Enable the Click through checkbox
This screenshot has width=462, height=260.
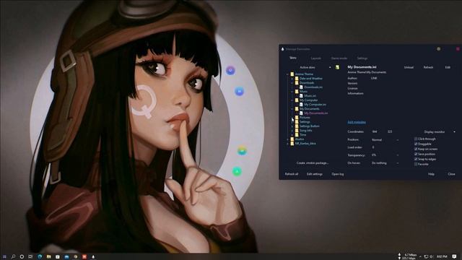coord(416,139)
